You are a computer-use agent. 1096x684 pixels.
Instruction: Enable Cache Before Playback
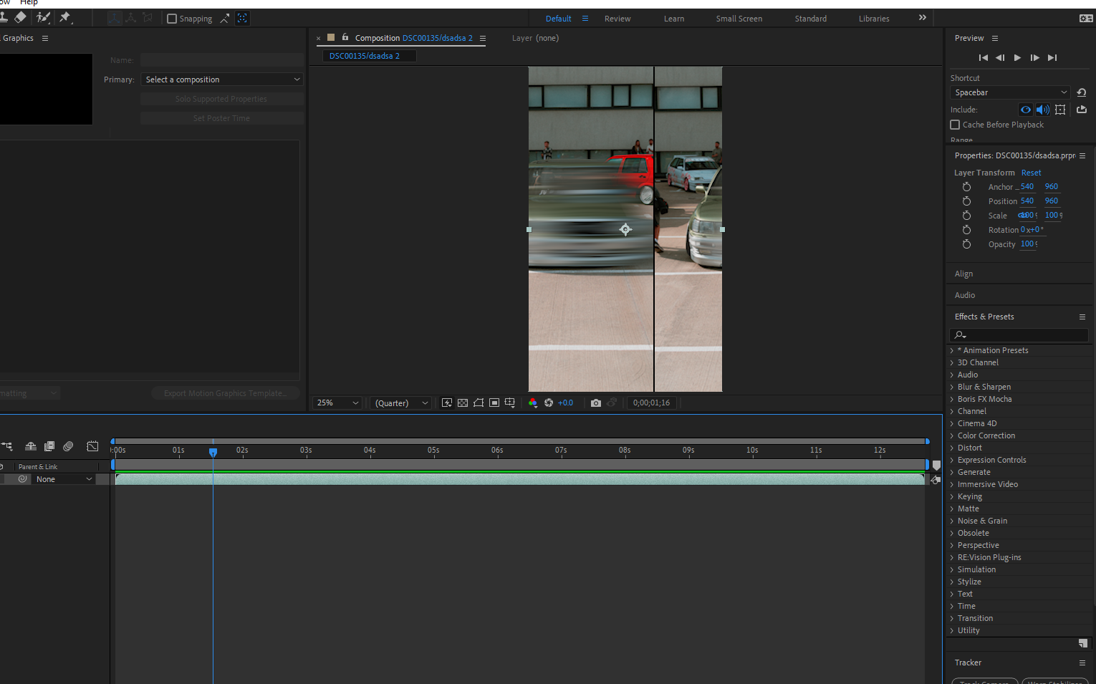tap(955, 124)
